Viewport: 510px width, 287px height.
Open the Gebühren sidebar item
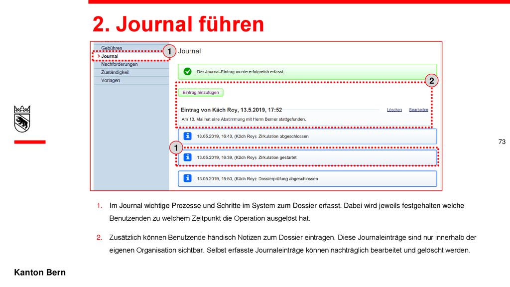112,48
